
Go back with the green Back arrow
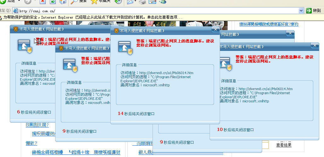pyautogui.click(x=3, y=2)
